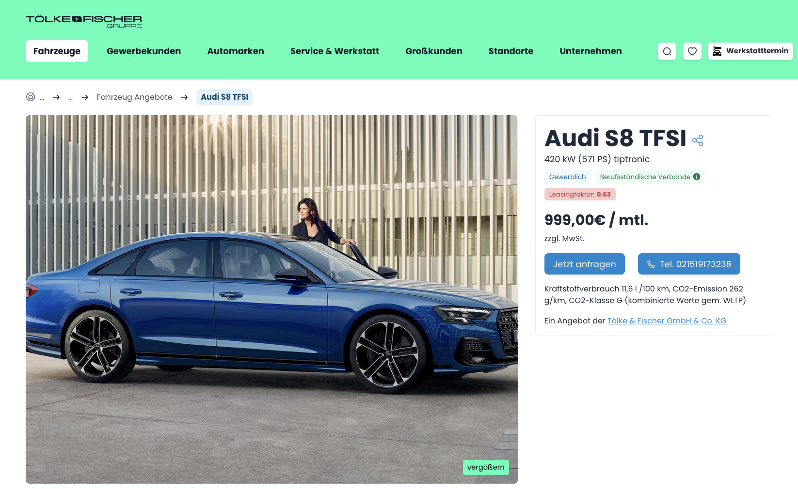Image resolution: width=798 pixels, height=489 pixels.
Task: Click the Tölke Fischer Gruppe logo
Action: click(x=84, y=21)
